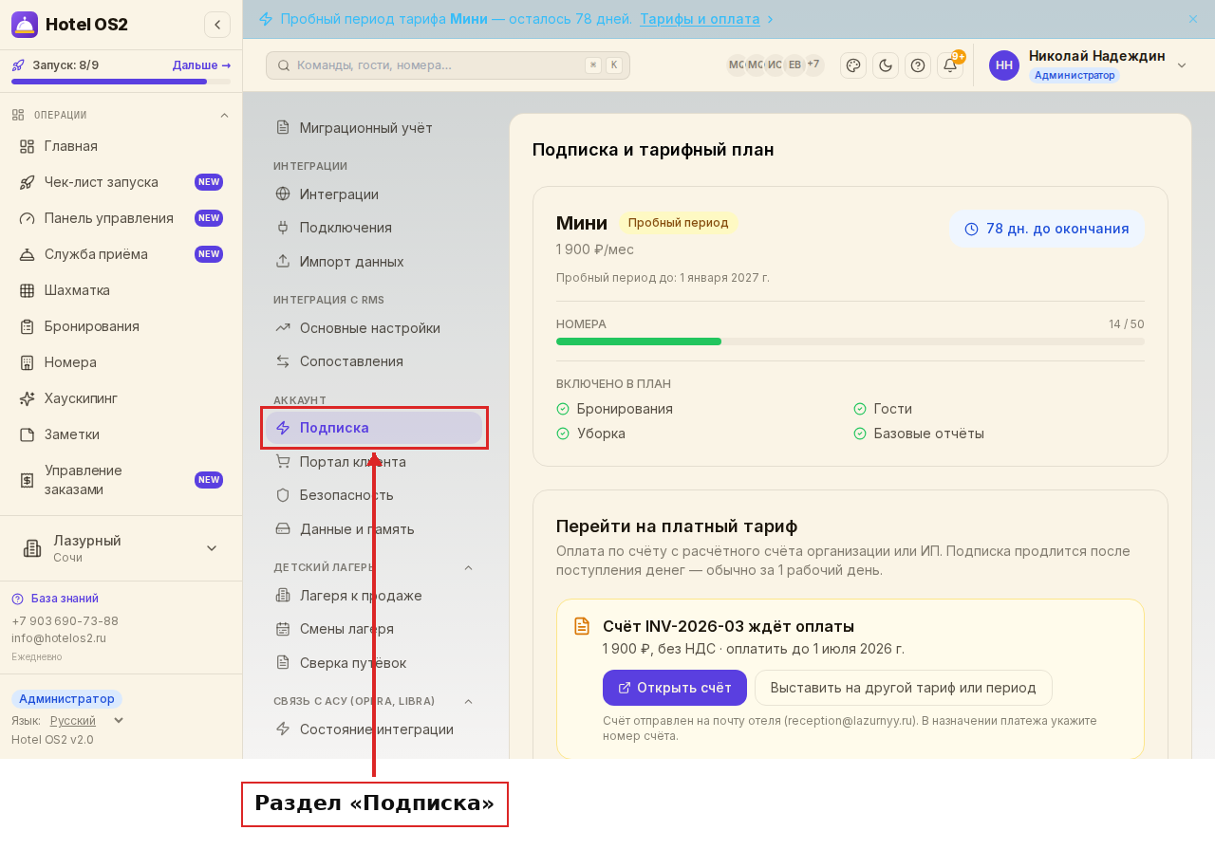Viewport: 1215px width, 849px height.
Task: Open Основные настройки under RMS
Action: tap(374, 328)
